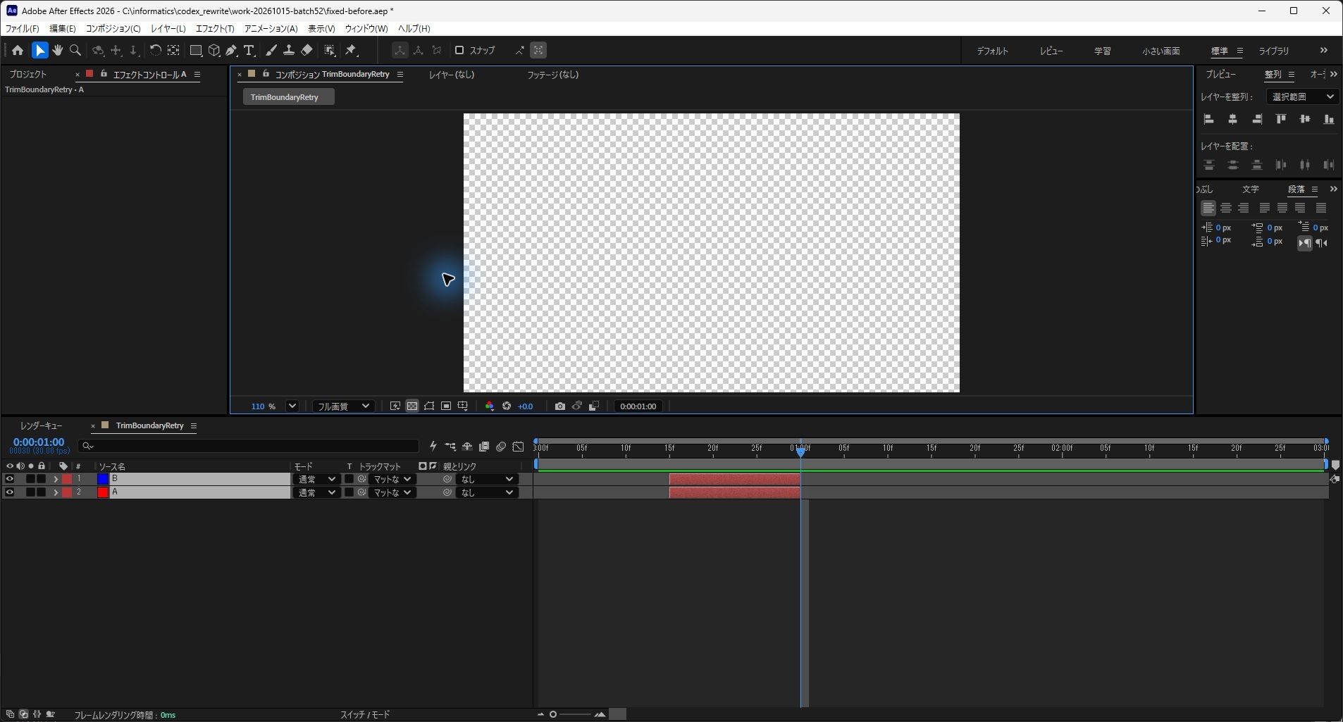This screenshot has height=722, width=1343.
Task: Open the コンポジション(C) menu
Action: coord(113,28)
